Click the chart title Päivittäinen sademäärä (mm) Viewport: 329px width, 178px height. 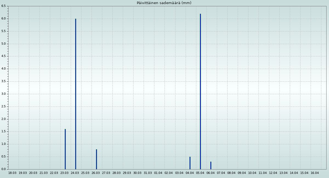164,3
